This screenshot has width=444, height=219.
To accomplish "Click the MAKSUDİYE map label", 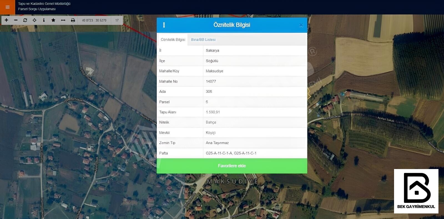I will pyautogui.click(x=233, y=182).
